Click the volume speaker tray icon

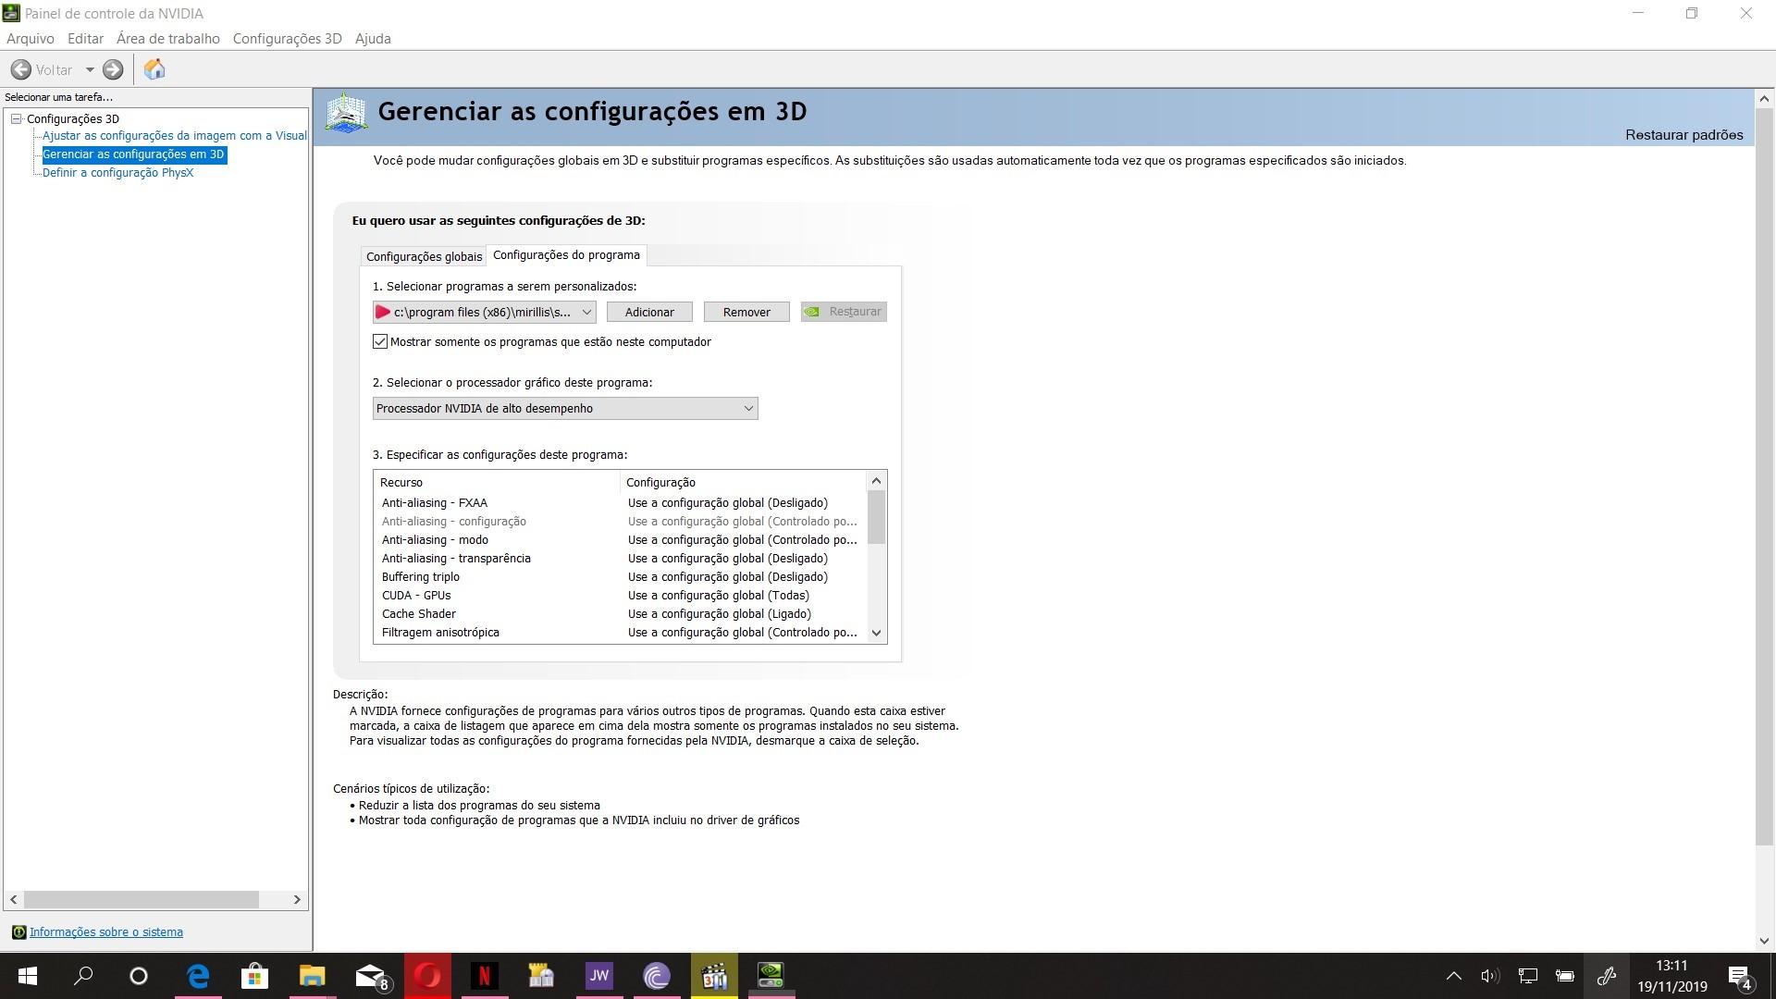(1489, 976)
